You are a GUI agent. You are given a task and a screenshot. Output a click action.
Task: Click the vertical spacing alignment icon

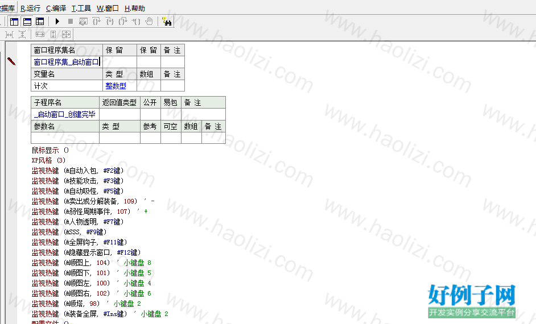pyautogui.click(x=22, y=35)
